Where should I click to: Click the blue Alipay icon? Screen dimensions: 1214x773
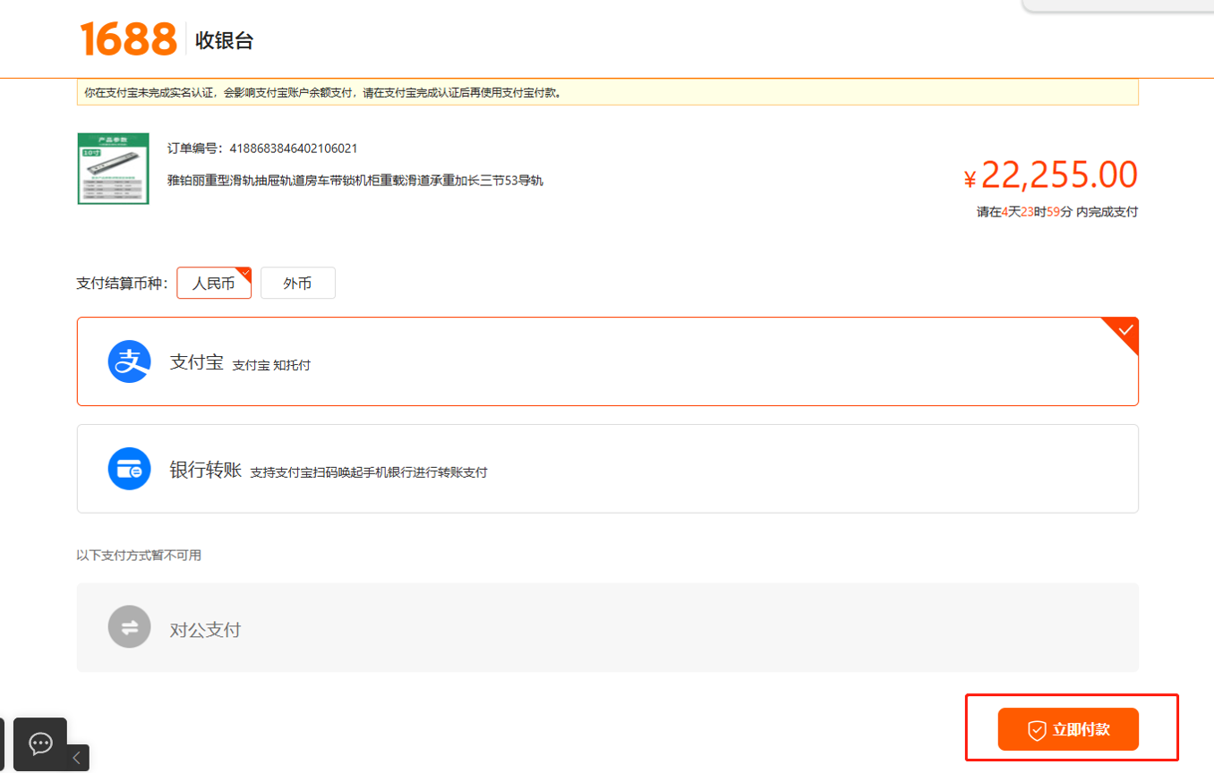[x=129, y=361]
